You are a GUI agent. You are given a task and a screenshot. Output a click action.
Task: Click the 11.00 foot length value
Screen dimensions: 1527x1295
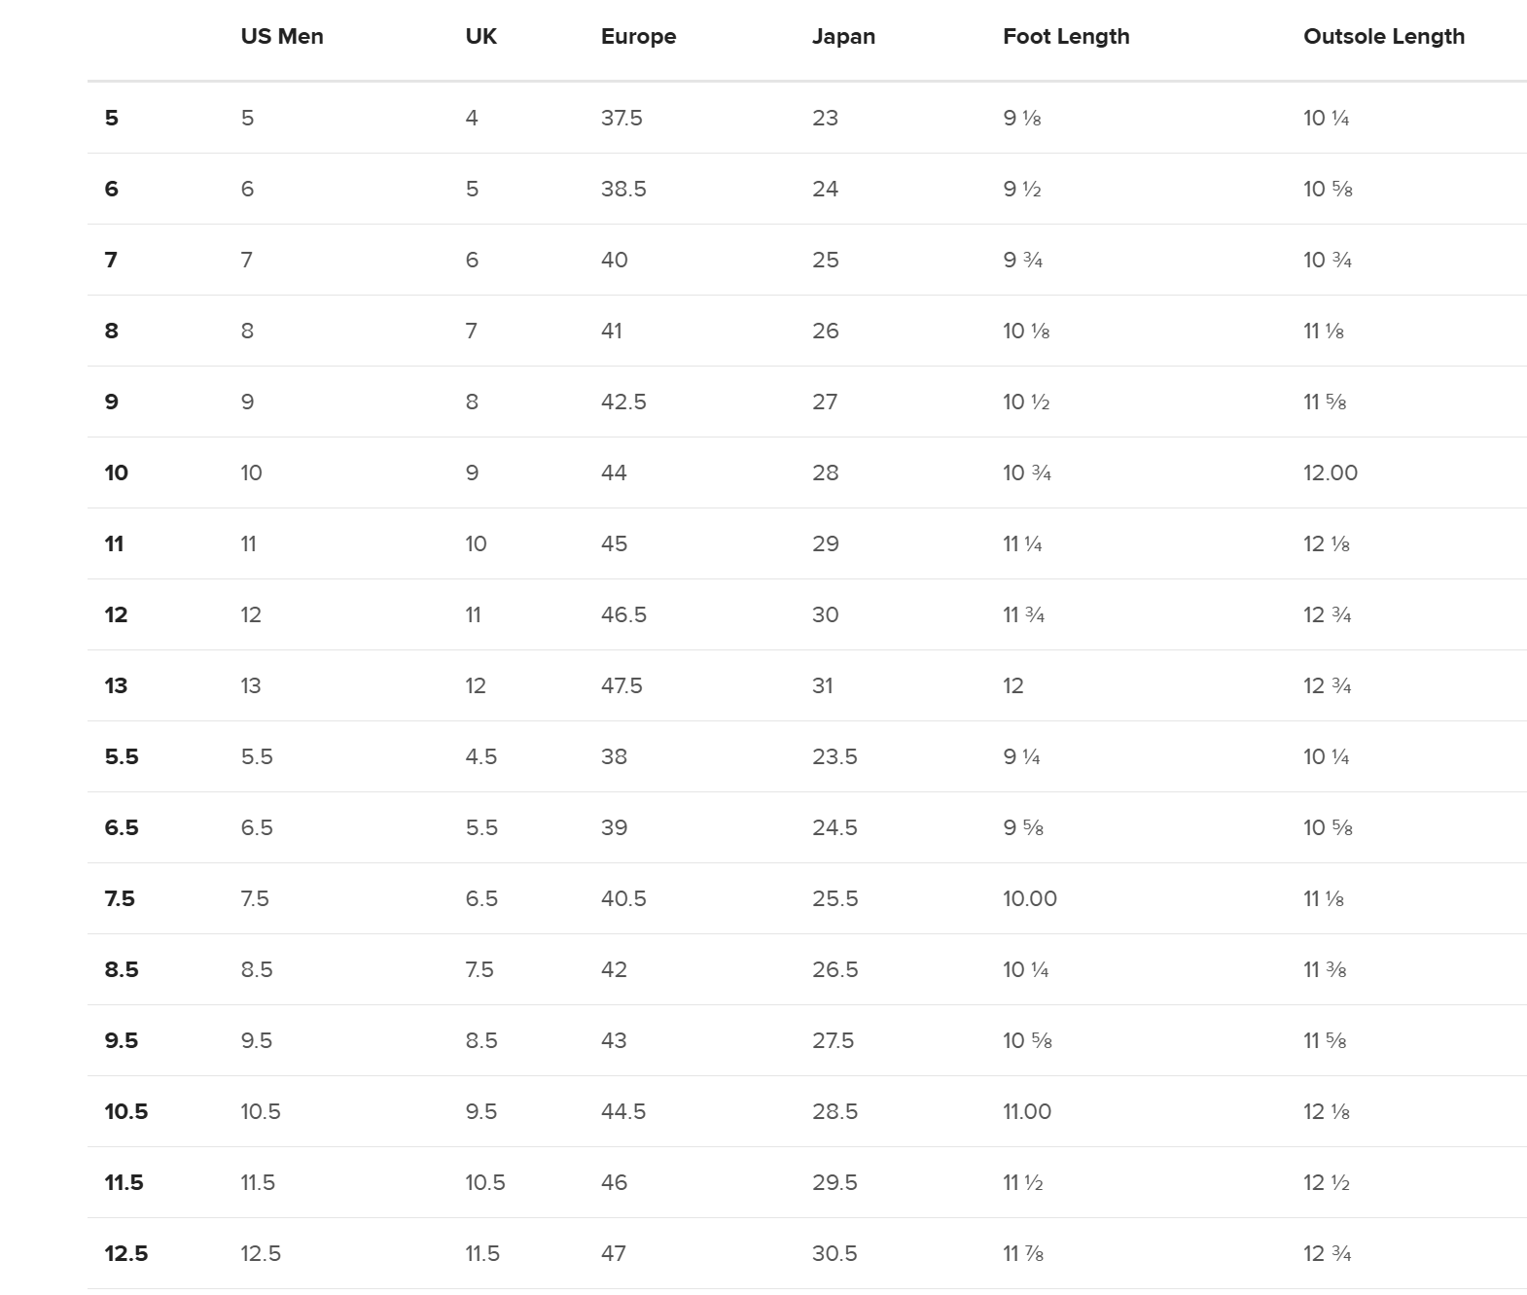(1027, 1112)
